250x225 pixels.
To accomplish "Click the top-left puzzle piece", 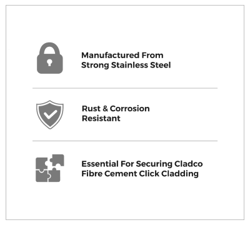I will click(x=42, y=164).
